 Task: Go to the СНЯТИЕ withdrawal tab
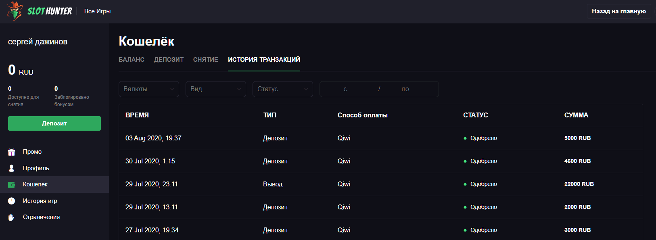(x=206, y=60)
